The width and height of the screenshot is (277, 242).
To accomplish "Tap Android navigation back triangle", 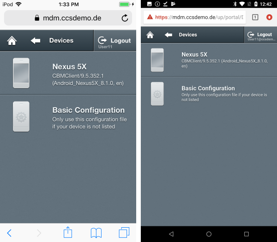I will [171, 234].
